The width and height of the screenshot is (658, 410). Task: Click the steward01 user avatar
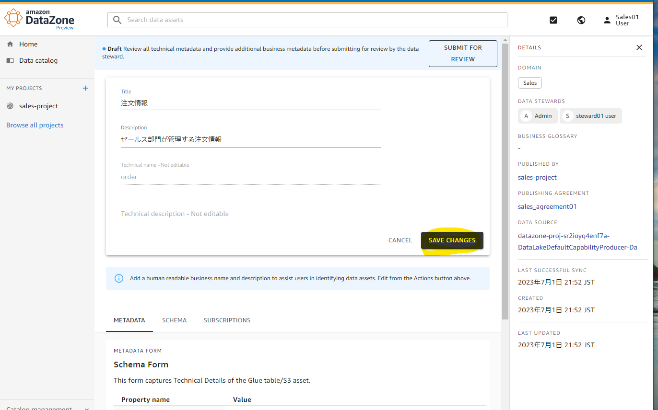(567, 116)
